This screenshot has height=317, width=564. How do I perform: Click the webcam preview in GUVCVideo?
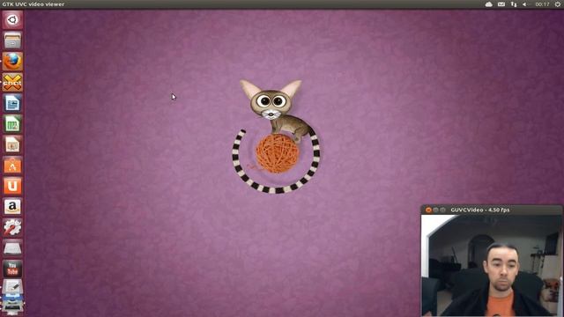tap(492, 266)
